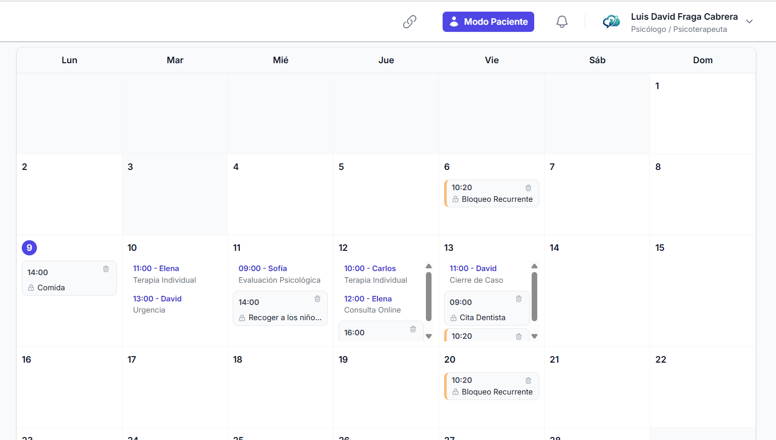776x440 pixels.
Task: Select the "Vie" weekday column header
Action: point(491,60)
